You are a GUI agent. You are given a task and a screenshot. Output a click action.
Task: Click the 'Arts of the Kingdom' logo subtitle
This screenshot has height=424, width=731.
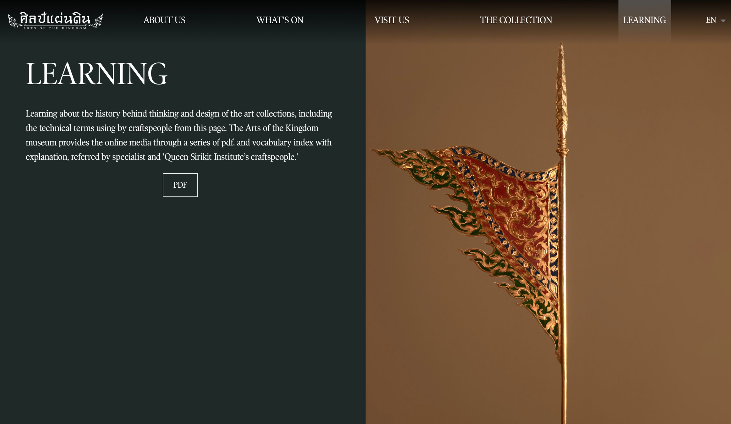55,28
